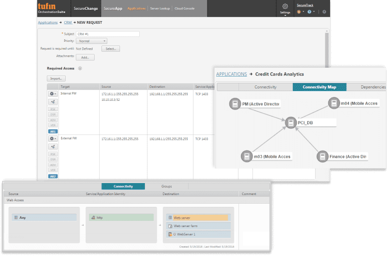This screenshot has height=256, width=388.
Task: Toggle the RSK tag on Internal FW row
Action: [53, 110]
